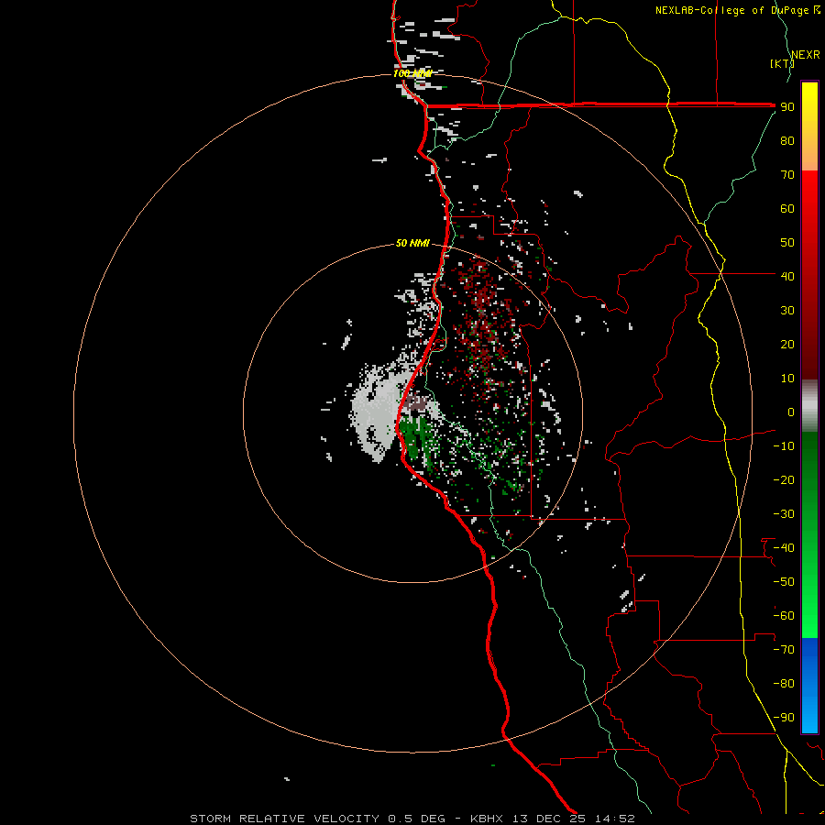Click the 100 NMI range ring label
This screenshot has height=825, width=825.
tap(412, 73)
